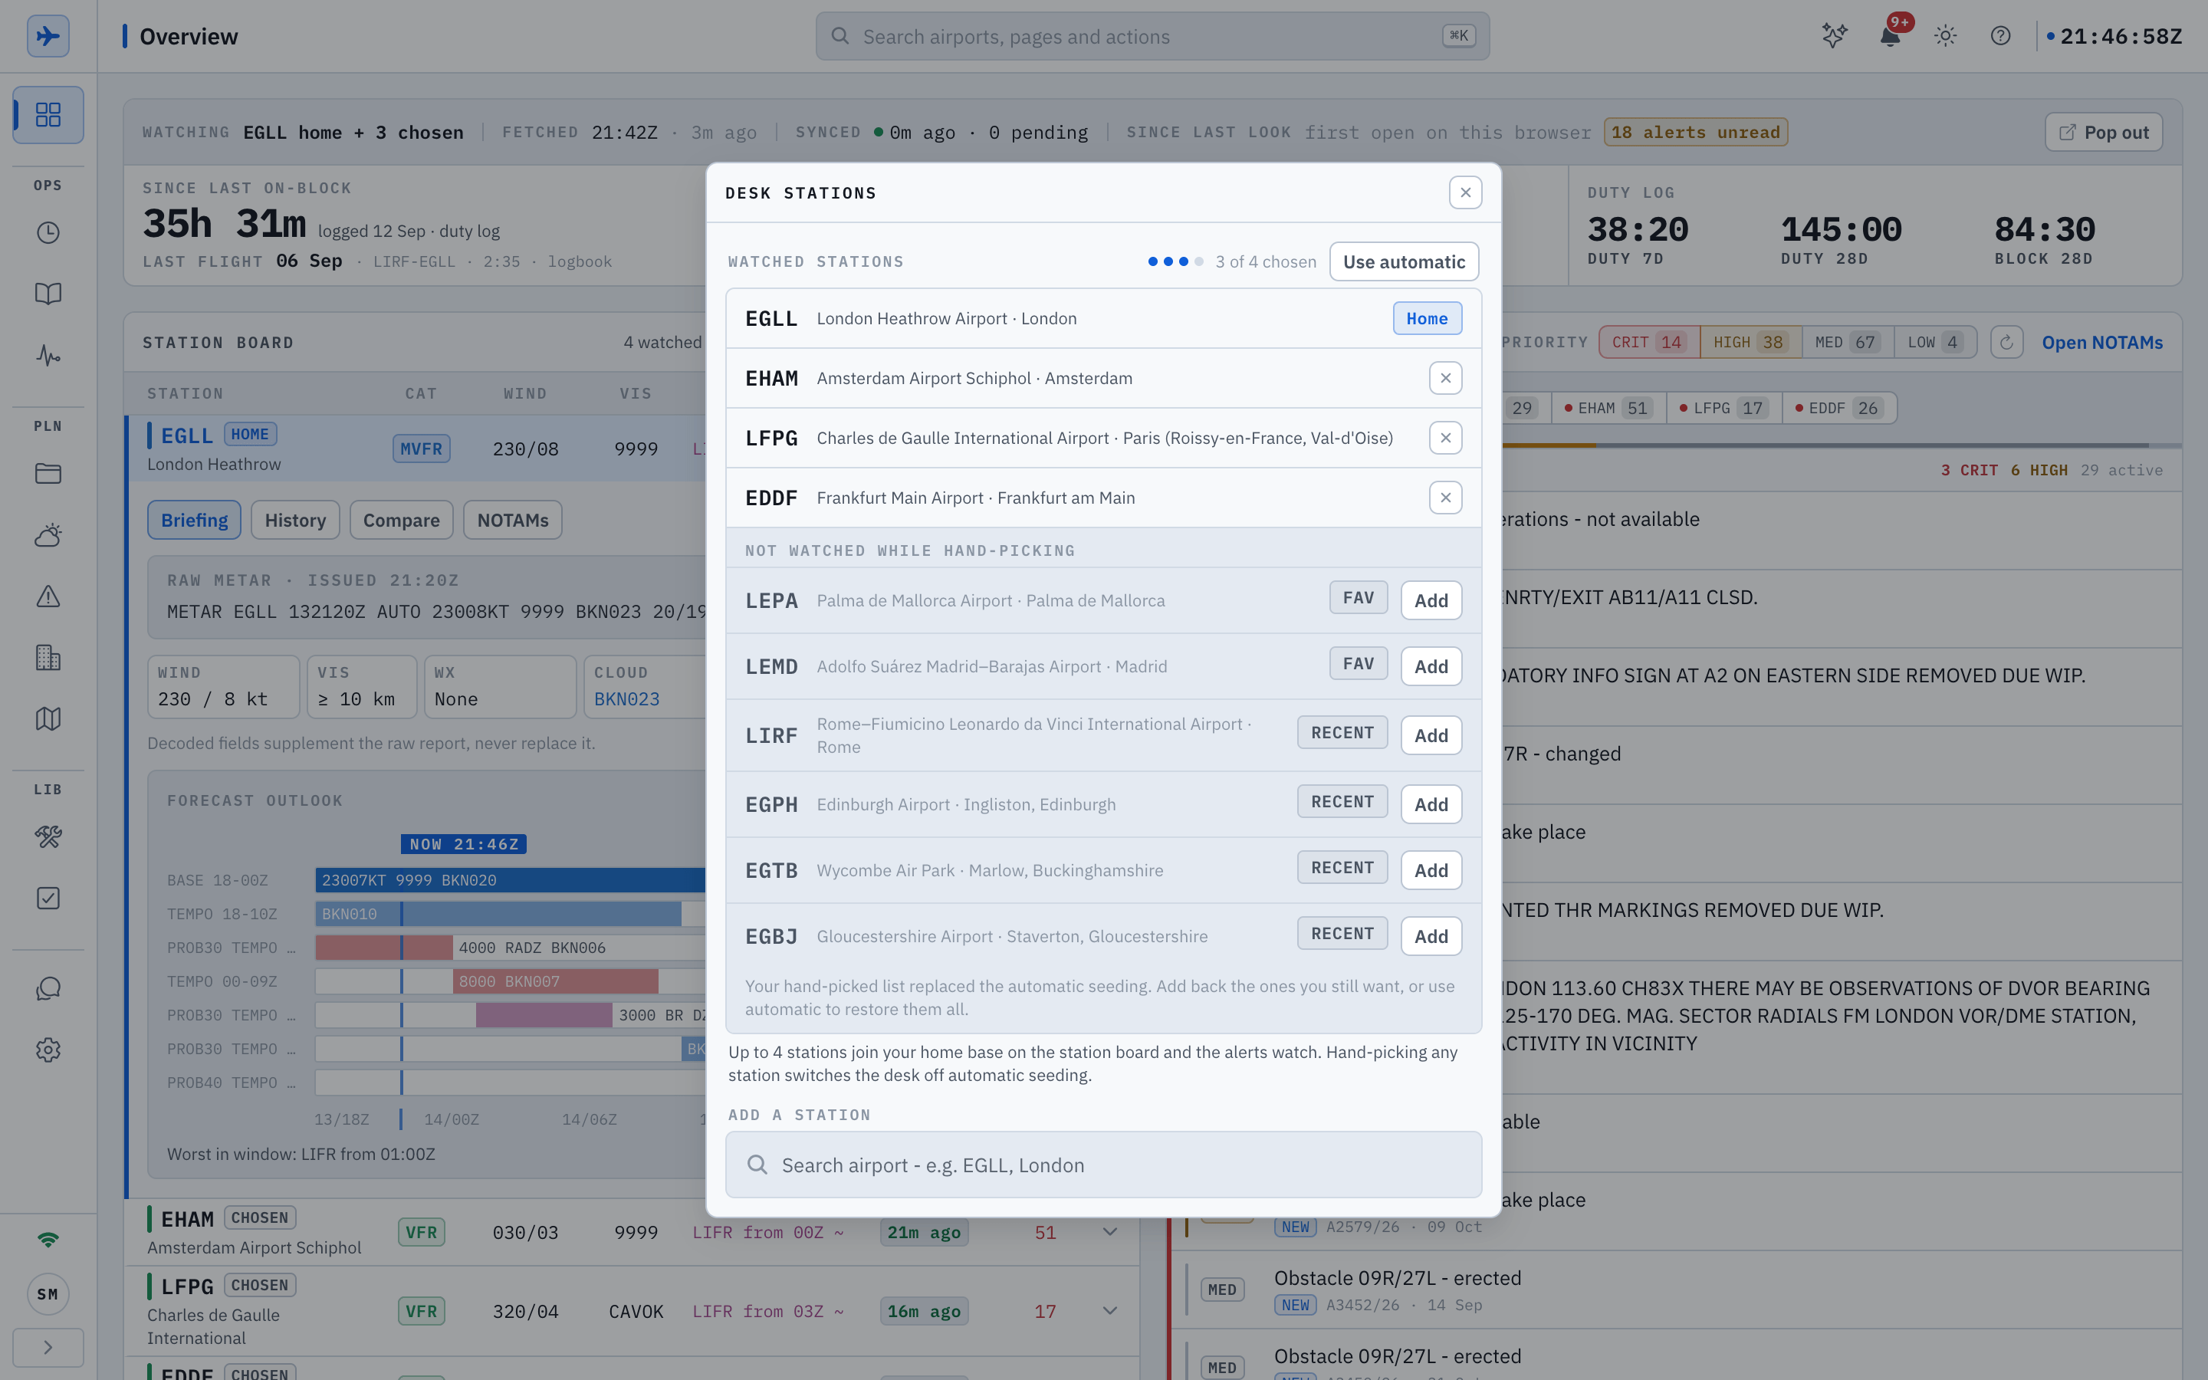Viewport: 2208px width, 1380px height.
Task: Click the refresh icon beside priority filters
Action: [2006, 342]
